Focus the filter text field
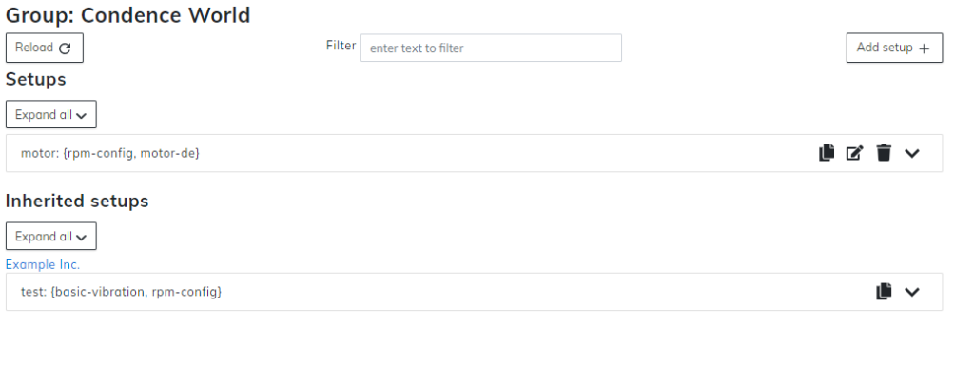 [491, 48]
